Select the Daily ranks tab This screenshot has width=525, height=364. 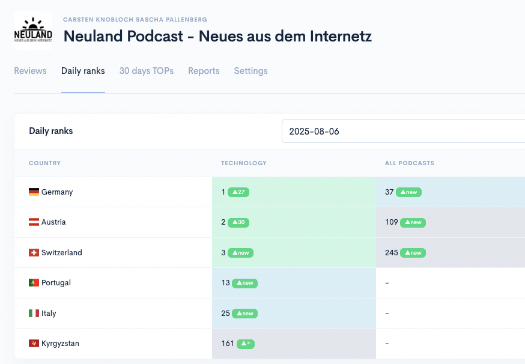tap(83, 71)
